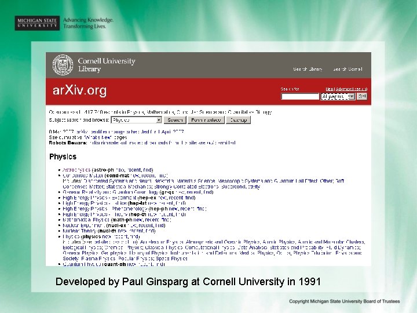The image size is (417, 313).
Task: Click the recent link for hep-ex
Action: click(176, 198)
